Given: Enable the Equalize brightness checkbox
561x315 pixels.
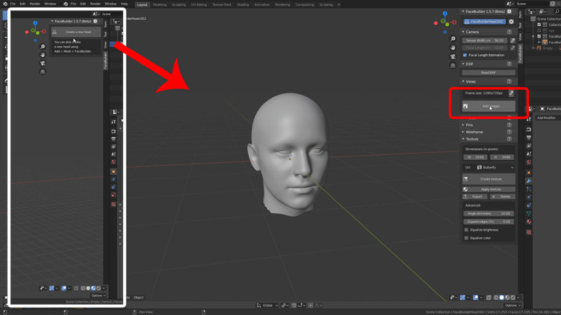Looking at the screenshot, I should [467, 230].
